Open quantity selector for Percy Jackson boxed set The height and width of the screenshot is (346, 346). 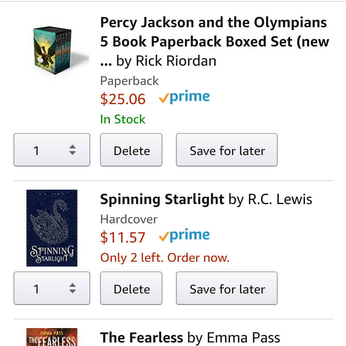point(52,150)
